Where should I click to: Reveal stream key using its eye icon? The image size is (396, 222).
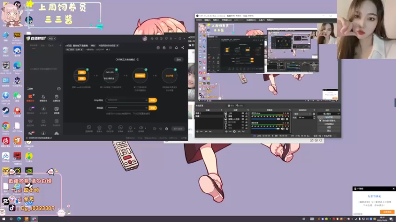147,108
